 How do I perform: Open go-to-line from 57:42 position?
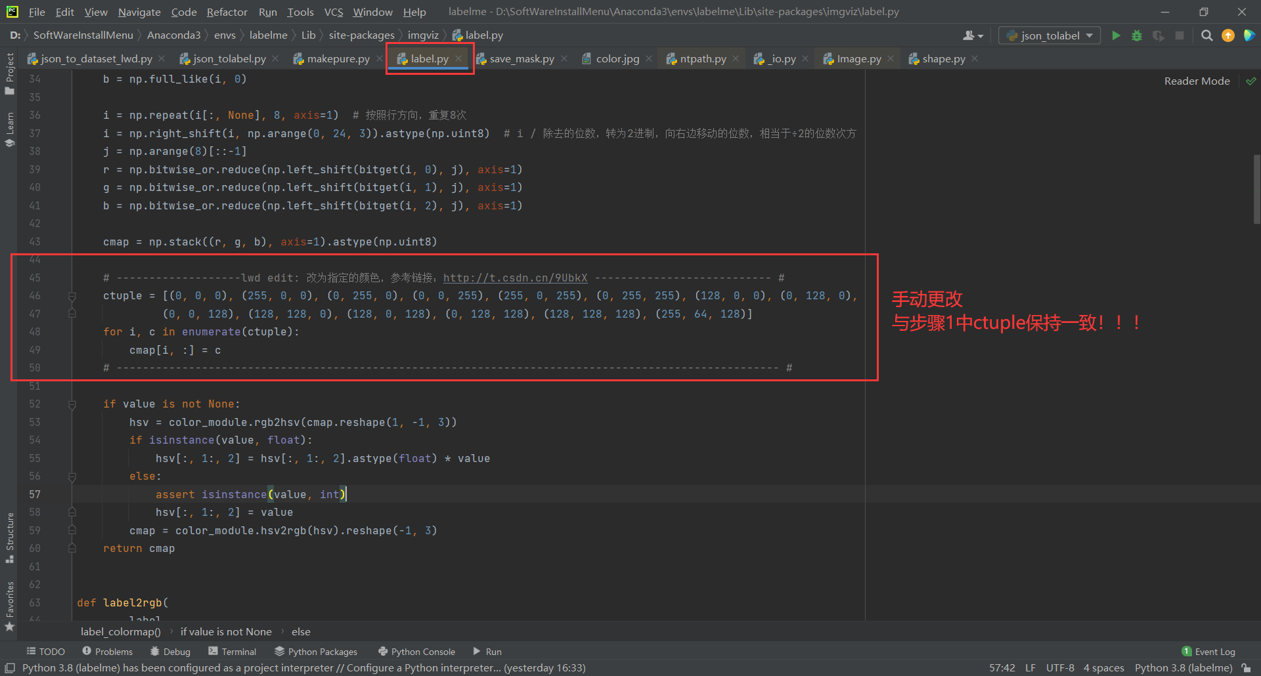1002,667
